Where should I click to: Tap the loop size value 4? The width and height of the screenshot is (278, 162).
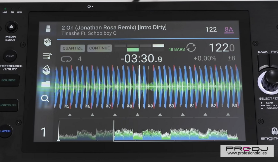[80, 59]
